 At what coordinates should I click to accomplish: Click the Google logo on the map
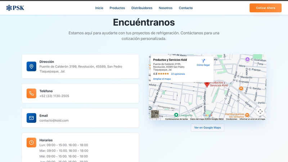[207, 115]
